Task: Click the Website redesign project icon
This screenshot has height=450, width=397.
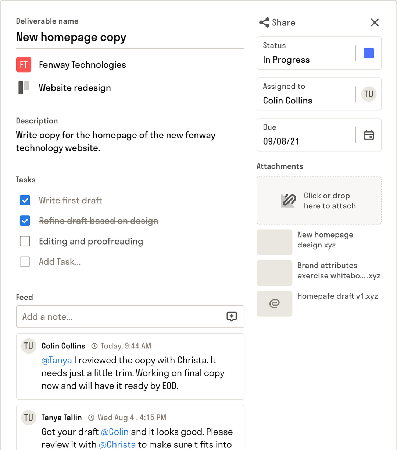Action: coord(23,88)
